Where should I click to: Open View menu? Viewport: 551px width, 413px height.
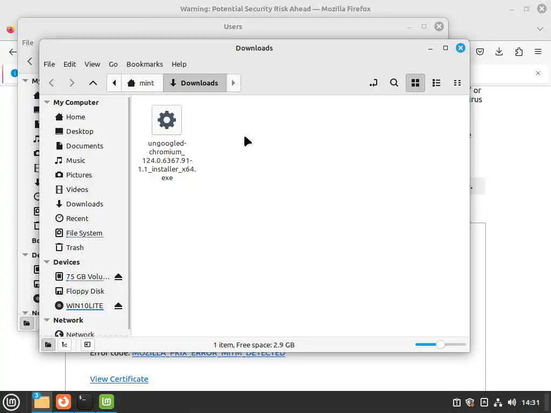pyautogui.click(x=92, y=65)
